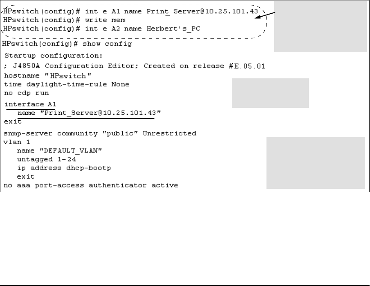
Task: Click the gray callout box beside vlan section
Action: point(316,163)
